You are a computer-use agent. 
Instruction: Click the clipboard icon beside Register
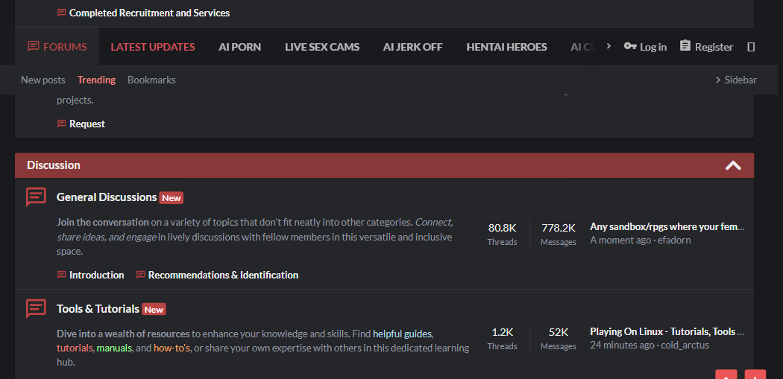click(x=685, y=46)
